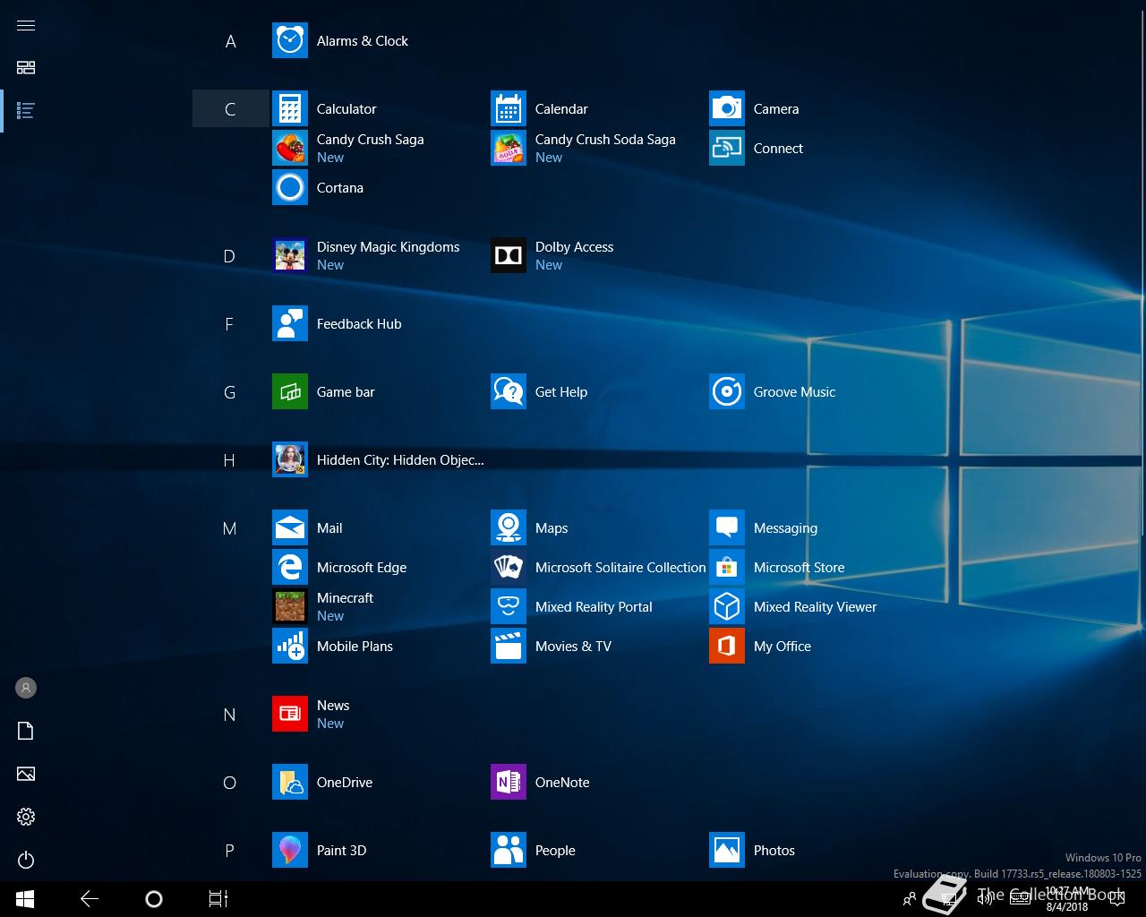This screenshot has height=917, width=1146.
Task: Launch Minecraft
Action: pyautogui.click(x=290, y=607)
